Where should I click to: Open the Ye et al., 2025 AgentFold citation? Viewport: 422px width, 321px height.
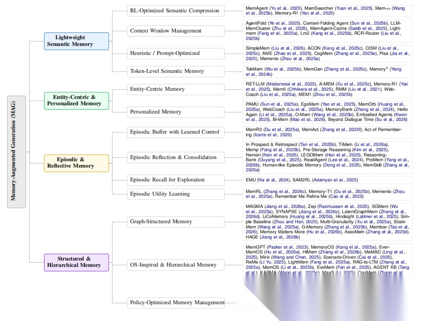(285, 23)
